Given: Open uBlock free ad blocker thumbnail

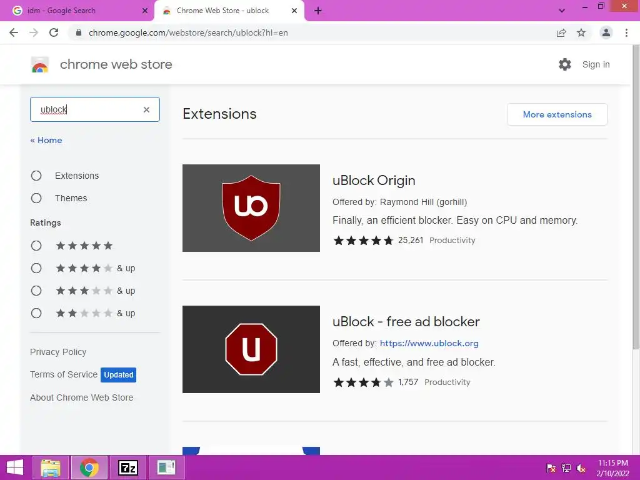Looking at the screenshot, I should [x=251, y=349].
